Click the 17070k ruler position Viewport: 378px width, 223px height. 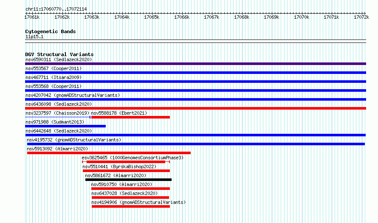pos(302,17)
